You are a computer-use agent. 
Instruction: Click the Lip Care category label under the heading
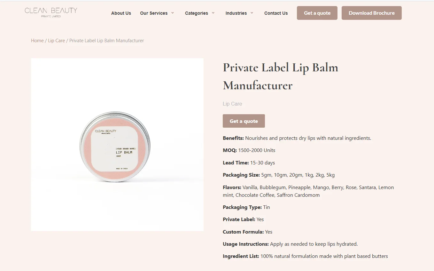pos(232,104)
